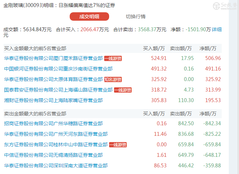Select buy amount 1.61
The width and height of the screenshot is (239, 174).
click(162, 155)
